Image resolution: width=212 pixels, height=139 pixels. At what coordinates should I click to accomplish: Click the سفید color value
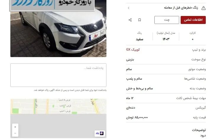[139, 39]
